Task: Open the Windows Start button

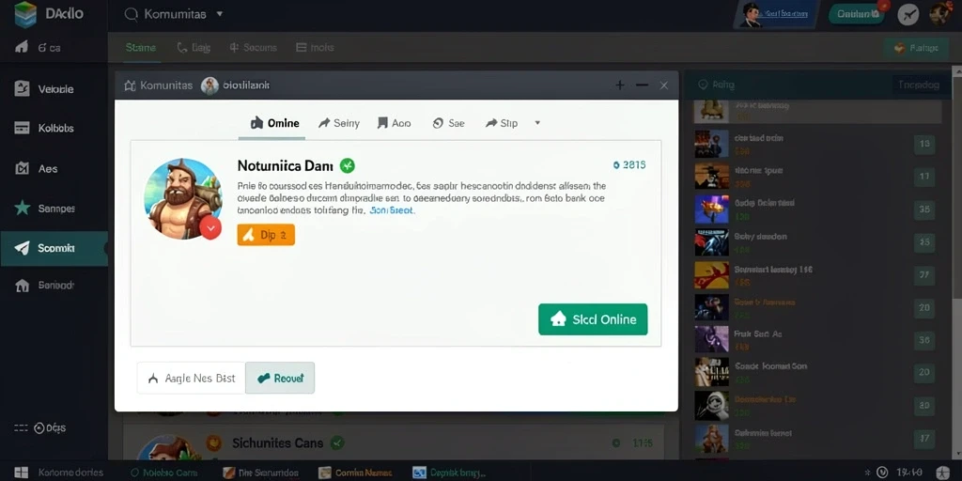Action: click(x=21, y=473)
